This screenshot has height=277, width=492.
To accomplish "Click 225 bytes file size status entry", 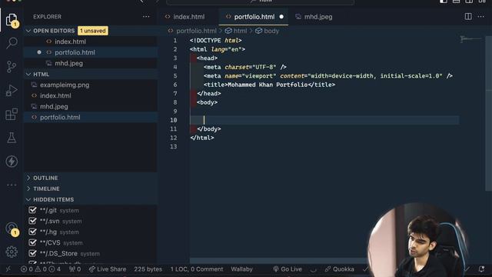I will (148, 269).
